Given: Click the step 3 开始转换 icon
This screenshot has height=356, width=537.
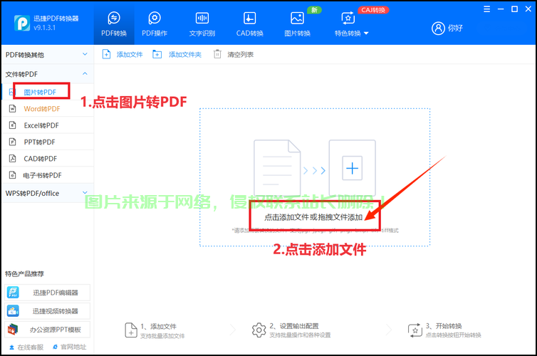Looking at the screenshot, I should tap(415, 330).
